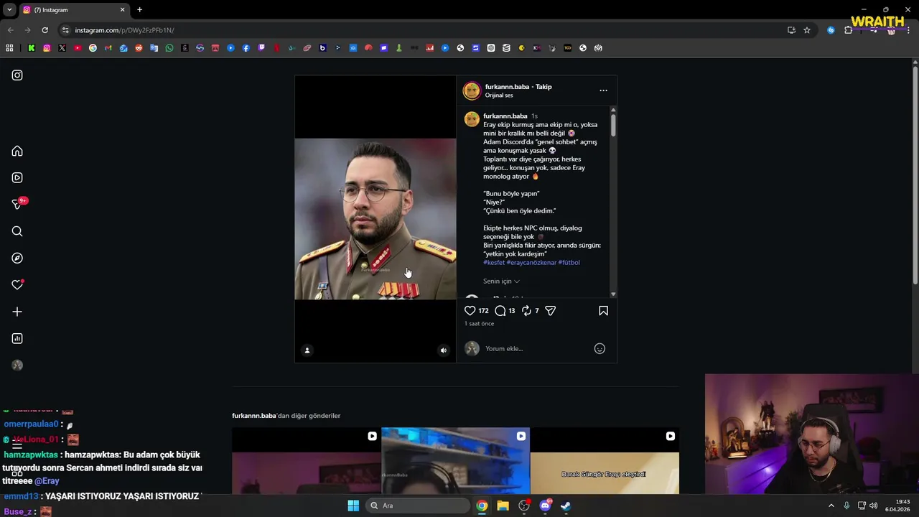This screenshot has width=919, height=517.
Task: Open dashboard chart icon in sidebar
Action: pyautogui.click(x=17, y=338)
